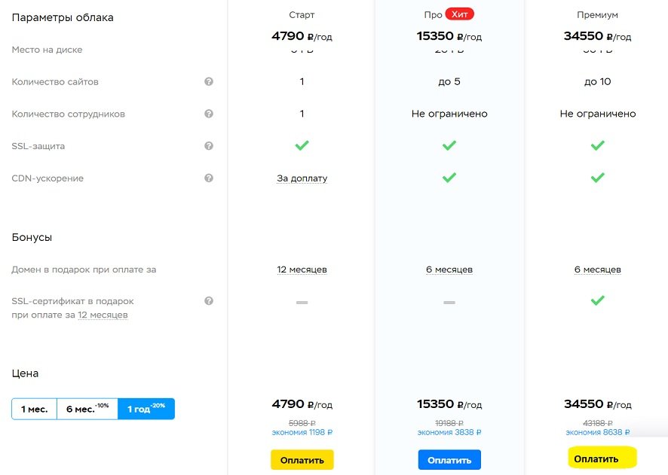Click yellow Оплатить button for Старт plan
Viewport: 668px width, 475px height.
coord(302,460)
